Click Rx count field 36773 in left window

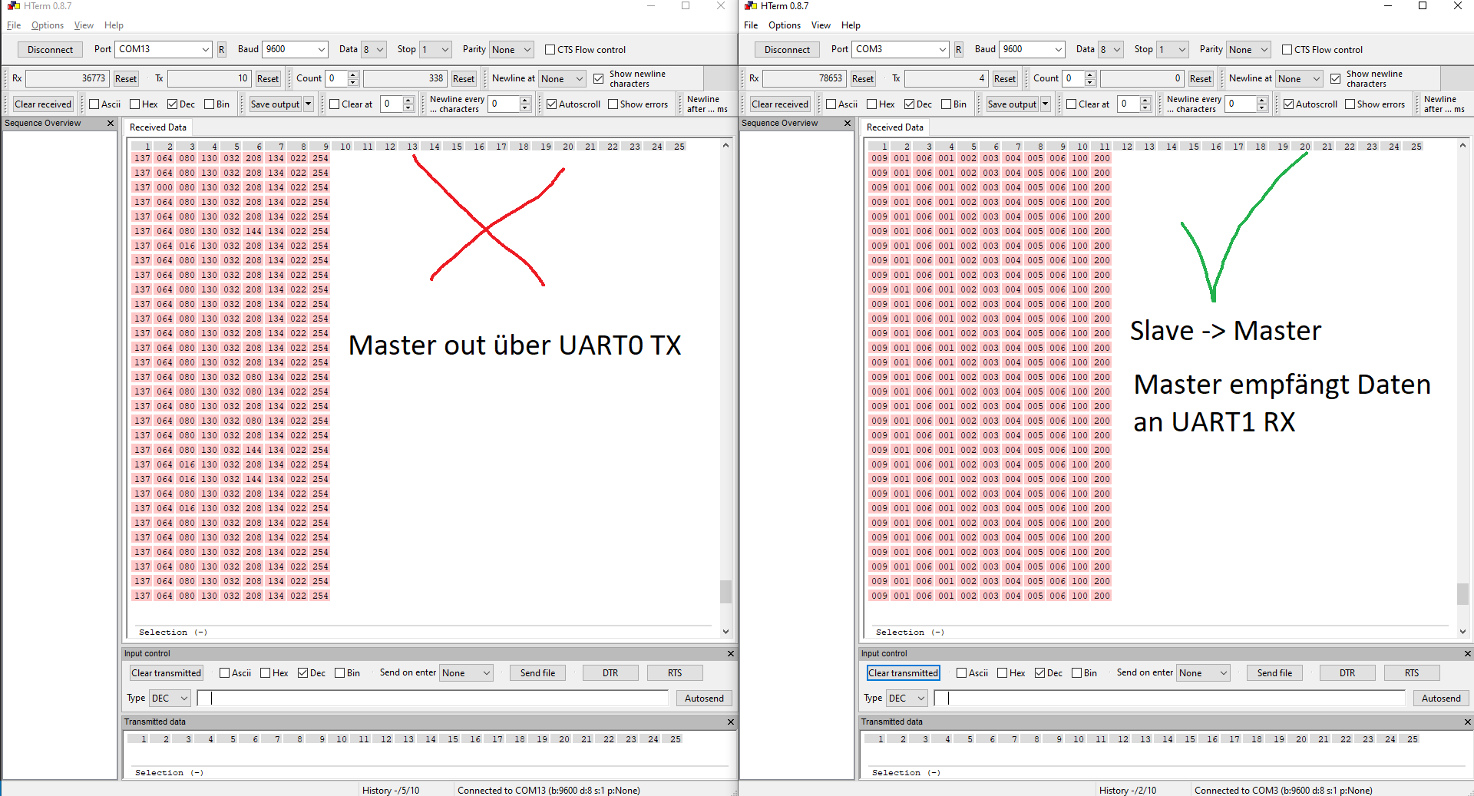67,78
